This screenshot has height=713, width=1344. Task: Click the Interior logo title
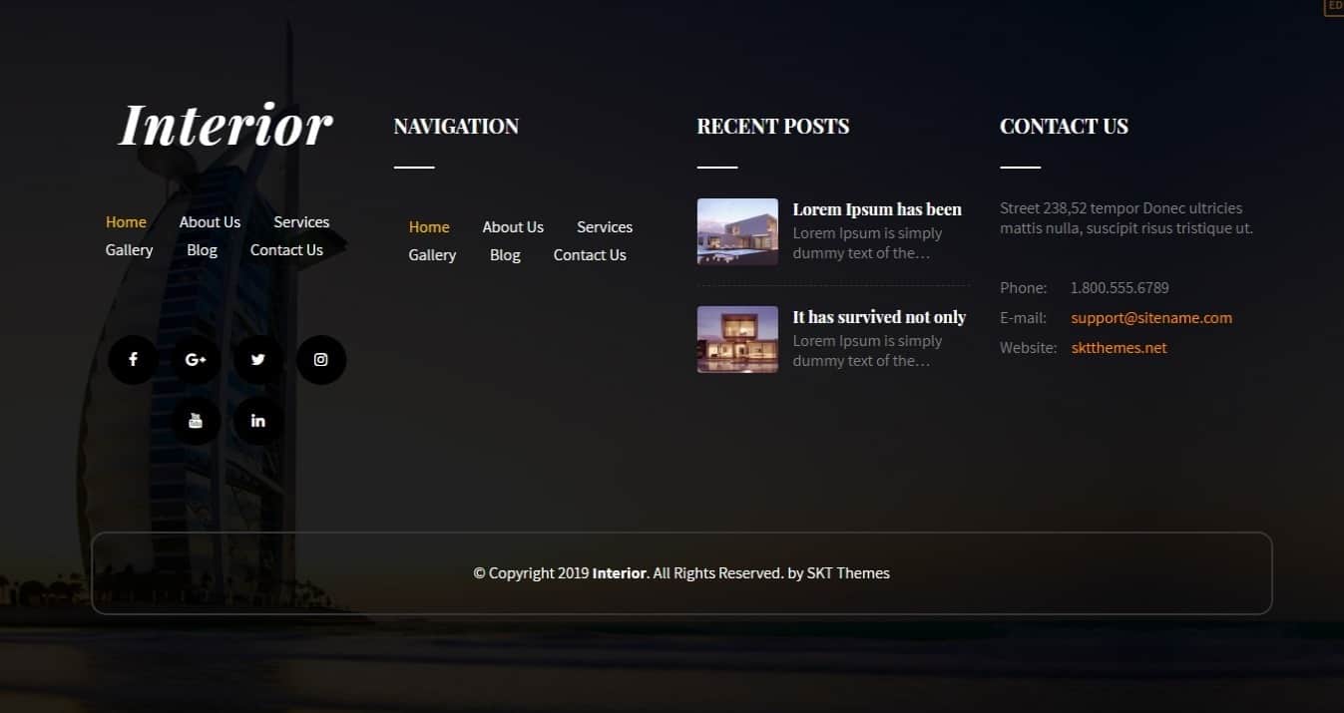pos(225,126)
